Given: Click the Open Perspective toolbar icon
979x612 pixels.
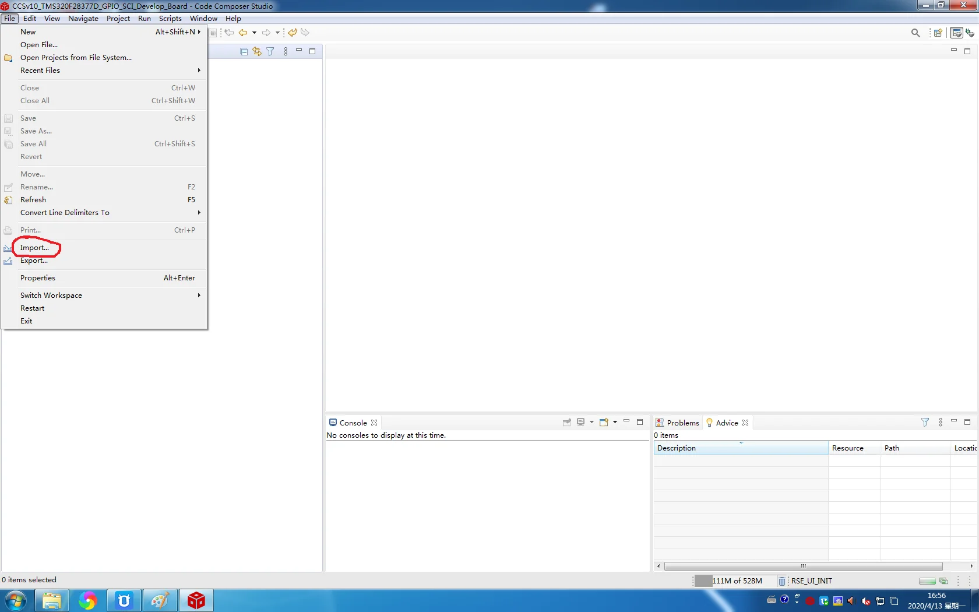Looking at the screenshot, I should coord(938,33).
